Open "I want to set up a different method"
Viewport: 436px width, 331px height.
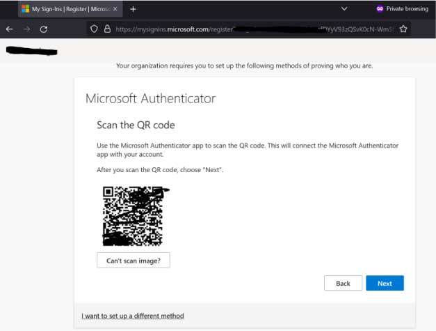pyautogui.click(x=132, y=316)
